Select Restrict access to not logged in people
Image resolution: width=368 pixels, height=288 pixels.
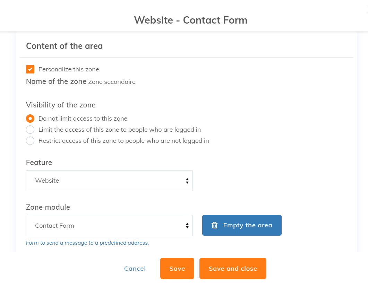[x=30, y=141]
